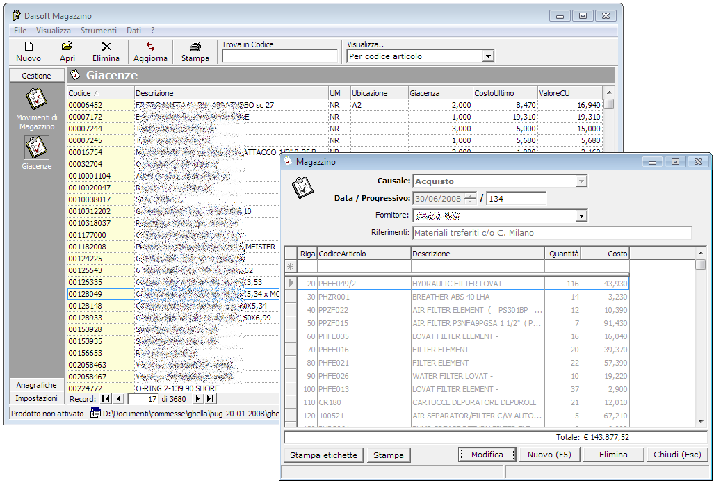This screenshot has height=483, width=714.
Task: Click the WATER FILTER LOVAT description cell
Action: pyautogui.click(x=478, y=376)
